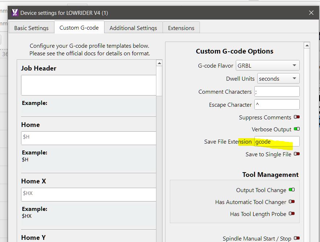Enable Has Automatic Tool Changer switch
This screenshot has height=242, width=320.
[x=292, y=202]
